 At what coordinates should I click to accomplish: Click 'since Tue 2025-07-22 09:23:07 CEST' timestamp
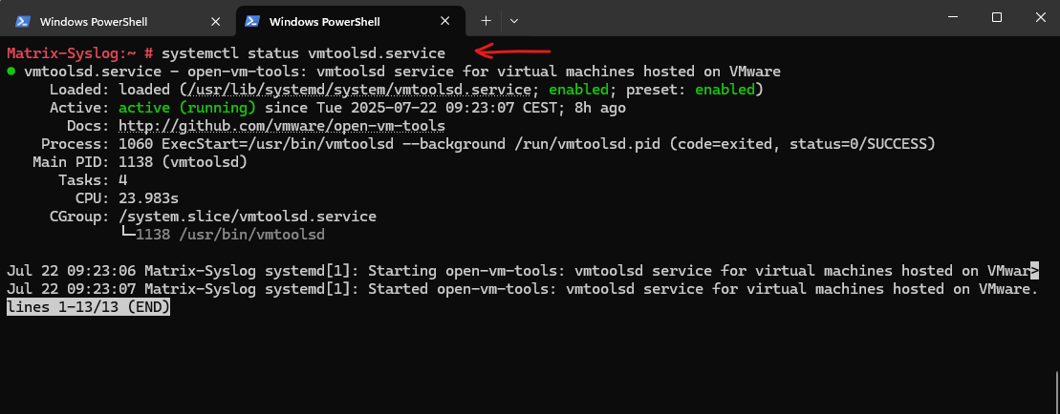[x=411, y=107]
